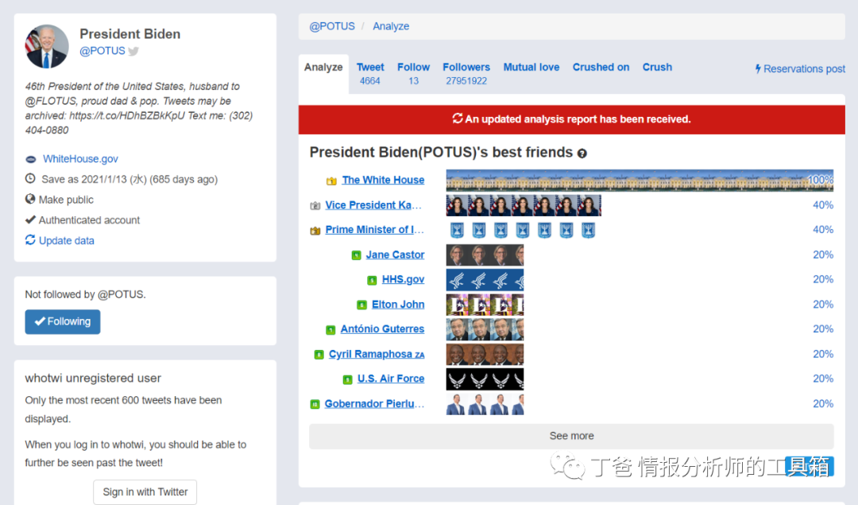858x505 pixels.
Task: Click the Prime Minister emblem bar at 40%
Action: pyautogui.click(x=524, y=230)
